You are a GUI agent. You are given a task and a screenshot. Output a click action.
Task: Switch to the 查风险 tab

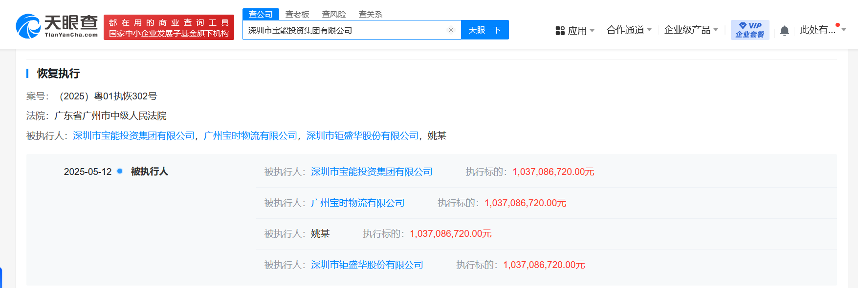334,14
